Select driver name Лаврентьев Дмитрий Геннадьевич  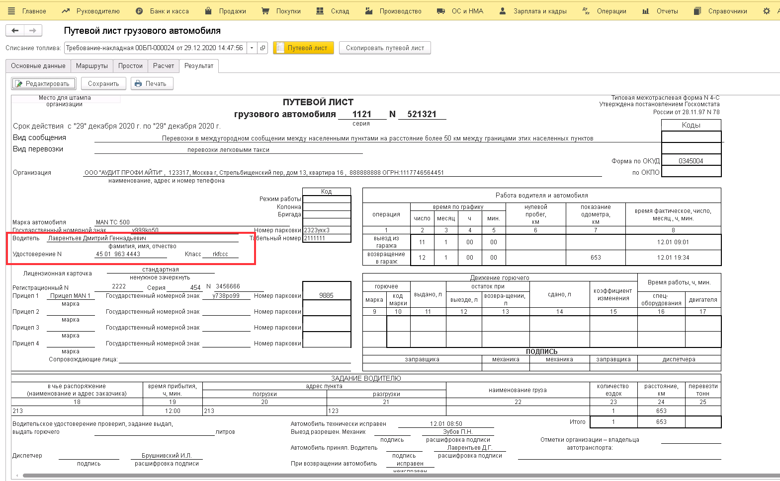click(97, 238)
